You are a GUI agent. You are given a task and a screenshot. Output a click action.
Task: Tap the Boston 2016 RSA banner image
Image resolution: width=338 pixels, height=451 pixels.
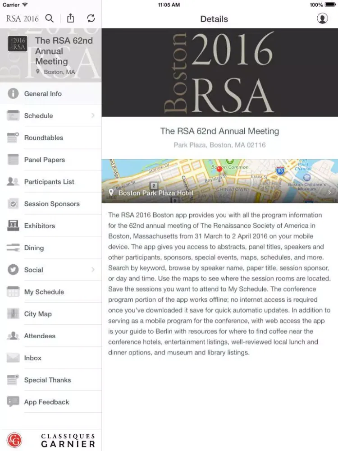(219, 72)
